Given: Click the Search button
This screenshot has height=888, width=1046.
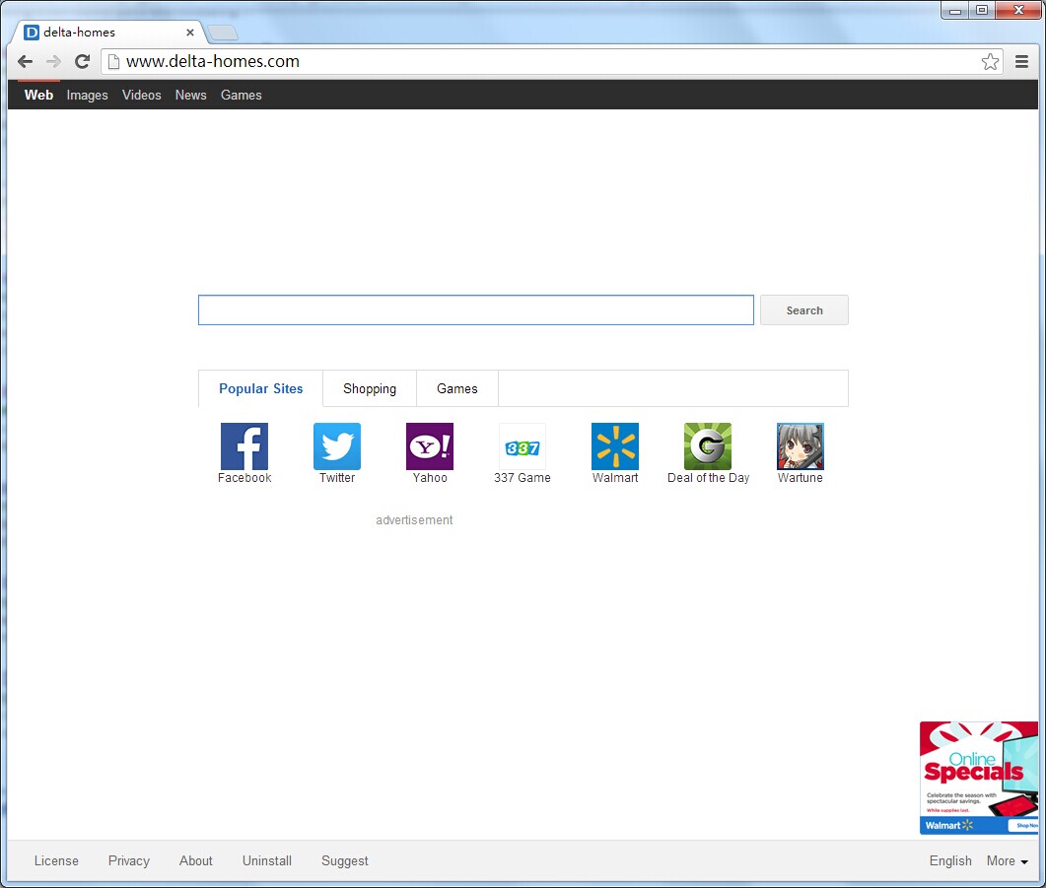Looking at the screenshot, I should tap(804, 310).
